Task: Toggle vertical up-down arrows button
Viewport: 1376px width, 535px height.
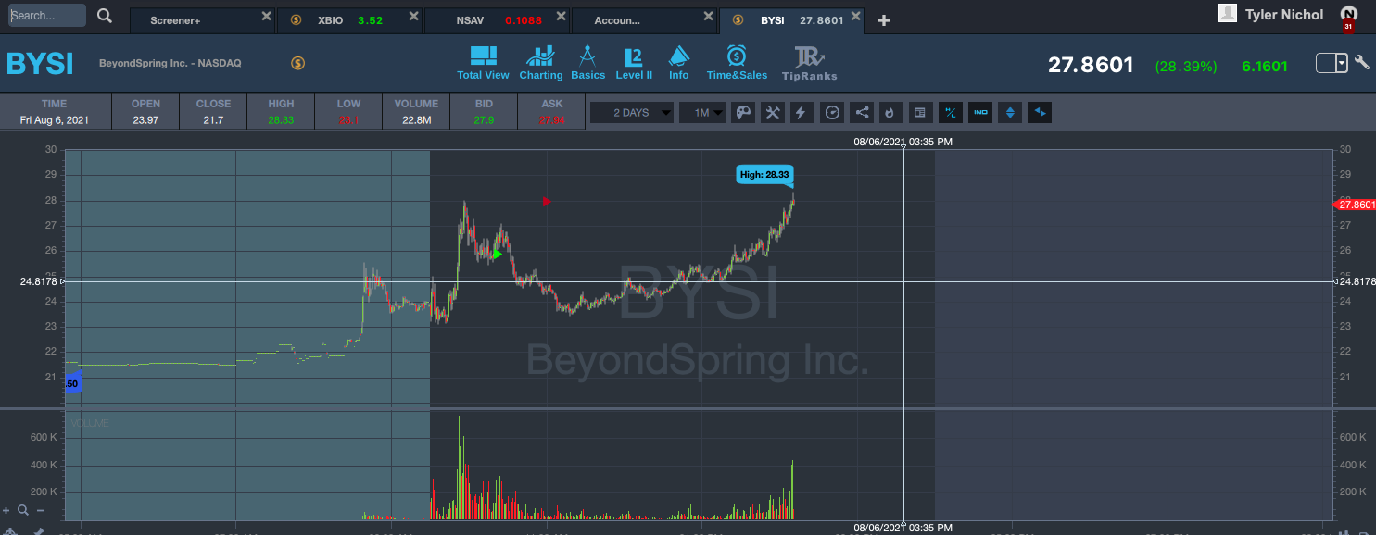Action: [x=1010, y=113]
